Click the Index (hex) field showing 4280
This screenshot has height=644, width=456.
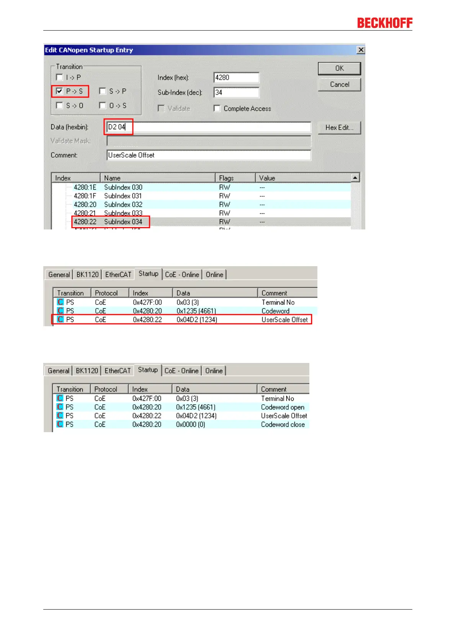[236, 78]
